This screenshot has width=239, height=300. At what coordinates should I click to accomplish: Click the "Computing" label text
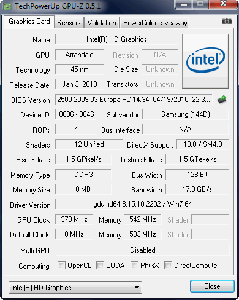point(34,266)
